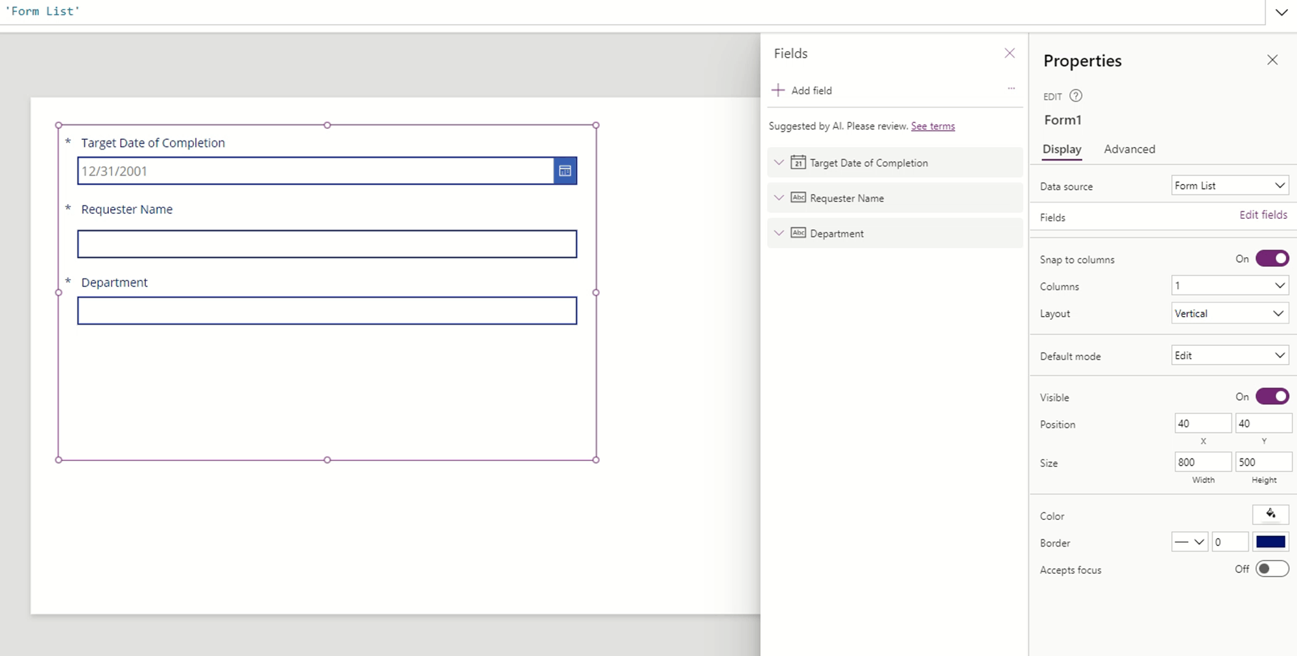Click the Add field button label
This screenshot has height=656, width=1297.
click(x=811, y=91)
